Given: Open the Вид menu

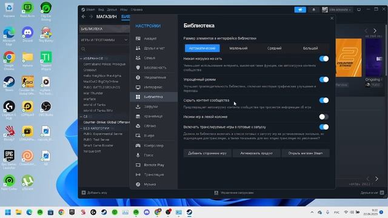Looking at the screenshot, I should tap(101, 10).
